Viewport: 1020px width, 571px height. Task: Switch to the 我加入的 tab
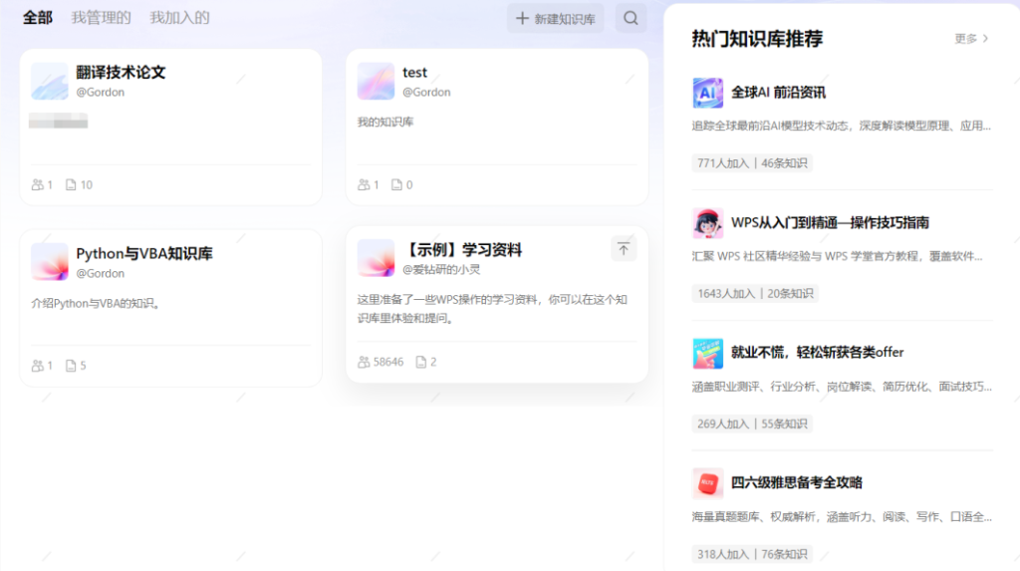click(x=179, y=18)
